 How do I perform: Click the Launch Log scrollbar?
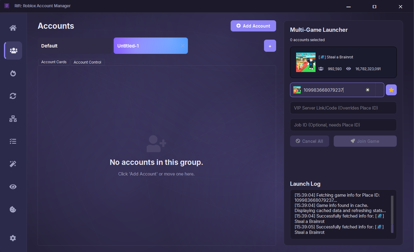392,214
